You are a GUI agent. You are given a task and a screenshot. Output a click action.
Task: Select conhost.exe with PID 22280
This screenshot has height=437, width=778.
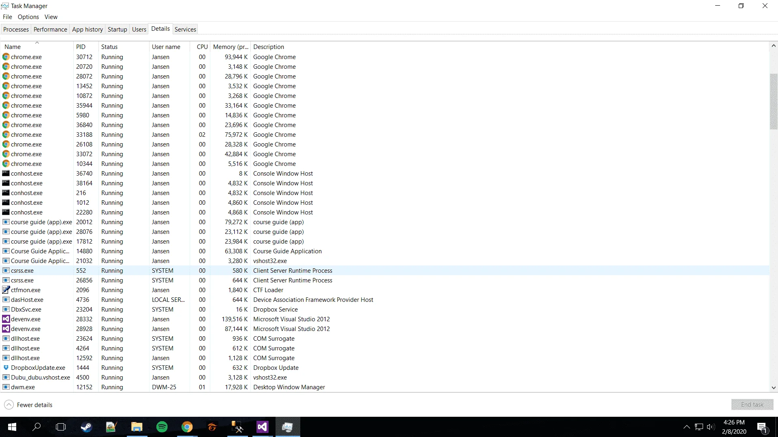pos(385,212)
